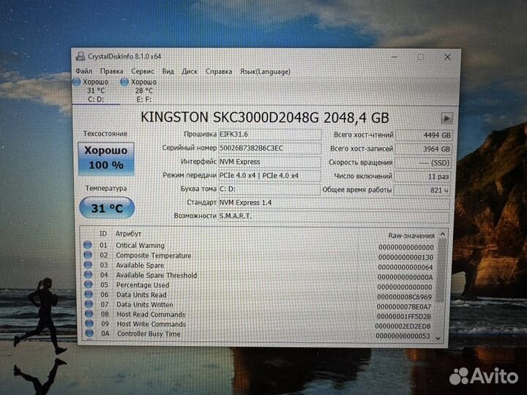Click the interface field NVM Express
The image size is (527, 395).
pos(270,162)
